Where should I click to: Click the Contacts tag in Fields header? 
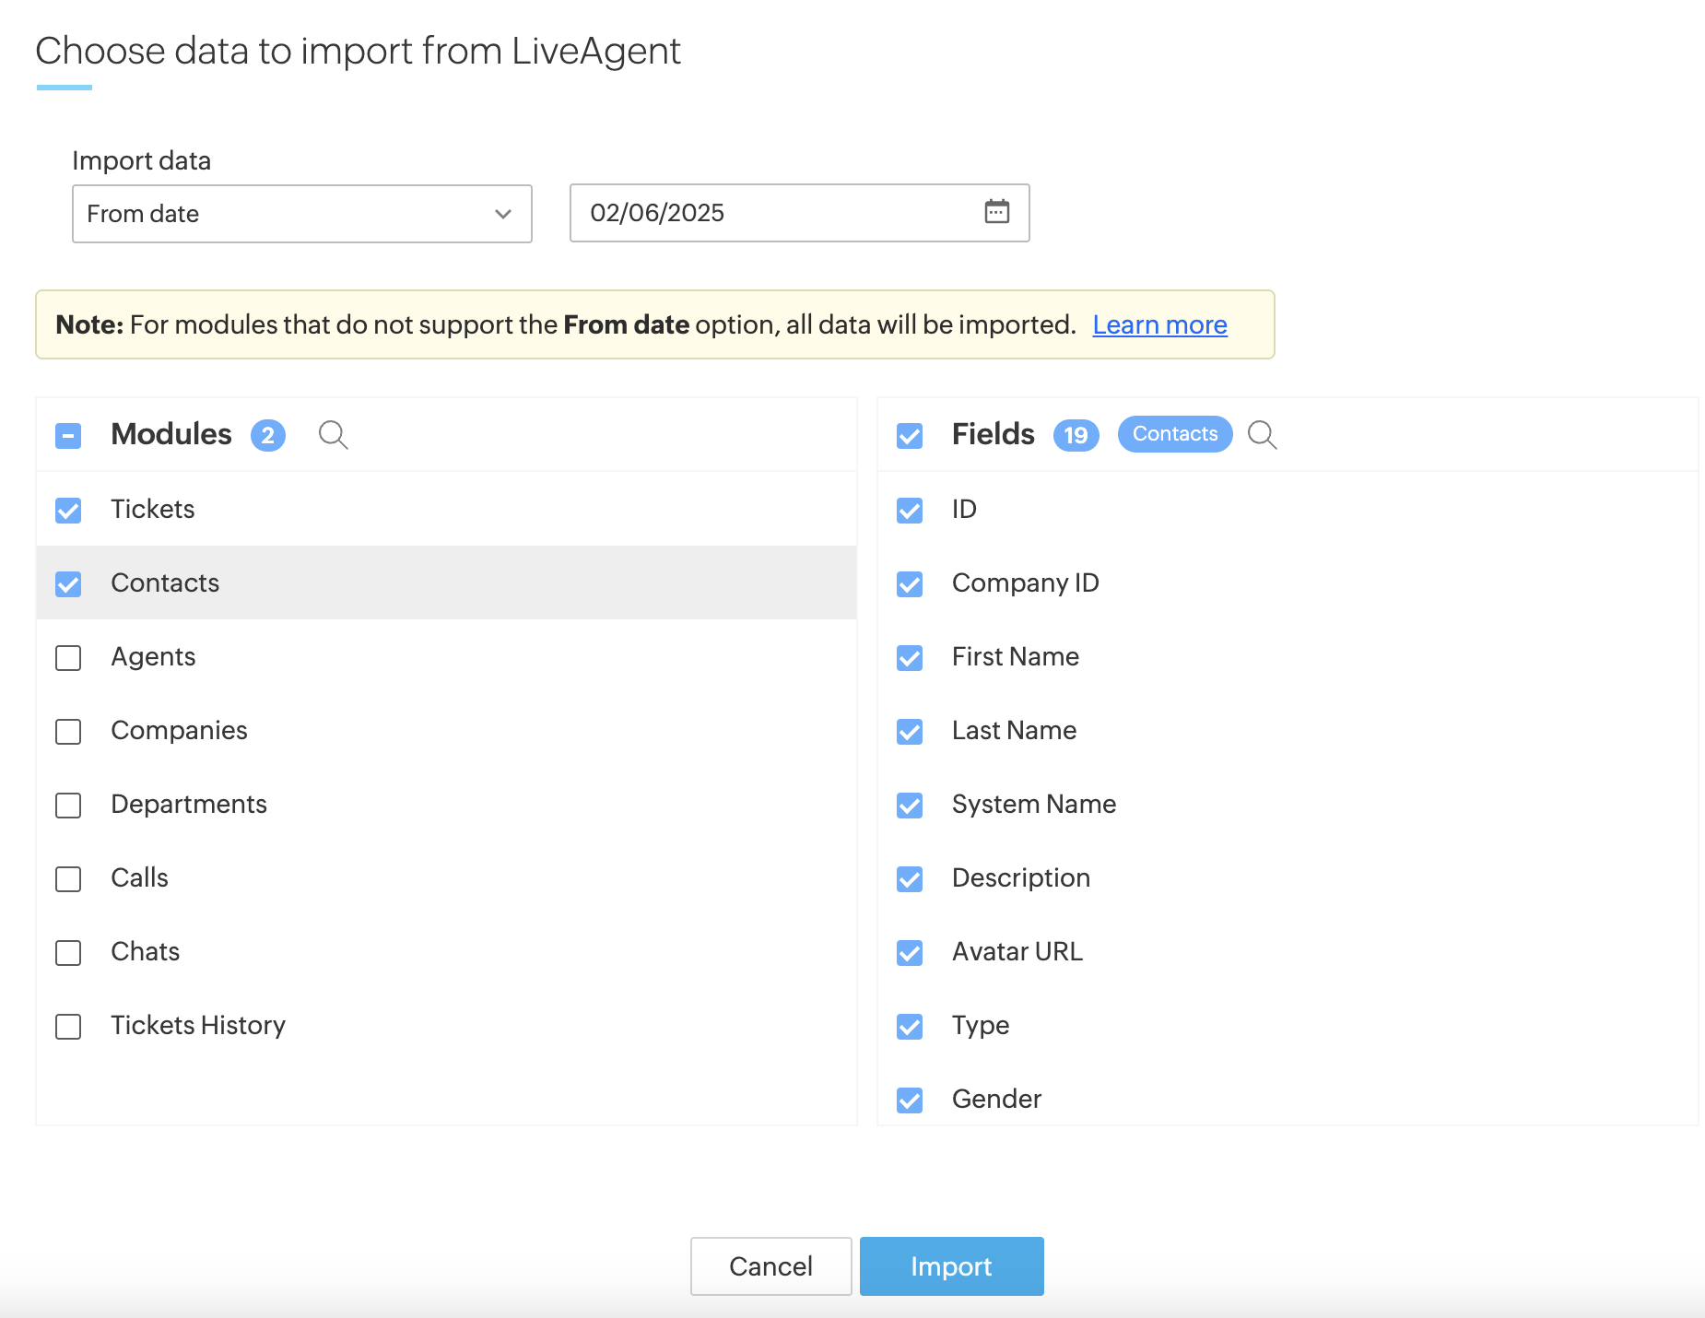(x=1174, y=434)
